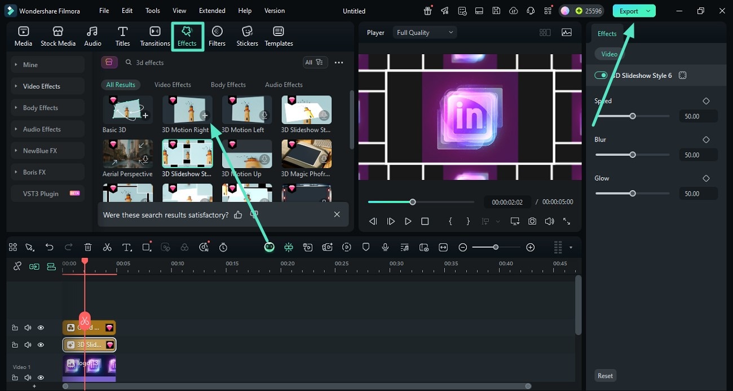
Task: Open cloud upload icon in title bar
Action: tap(513, 11)
